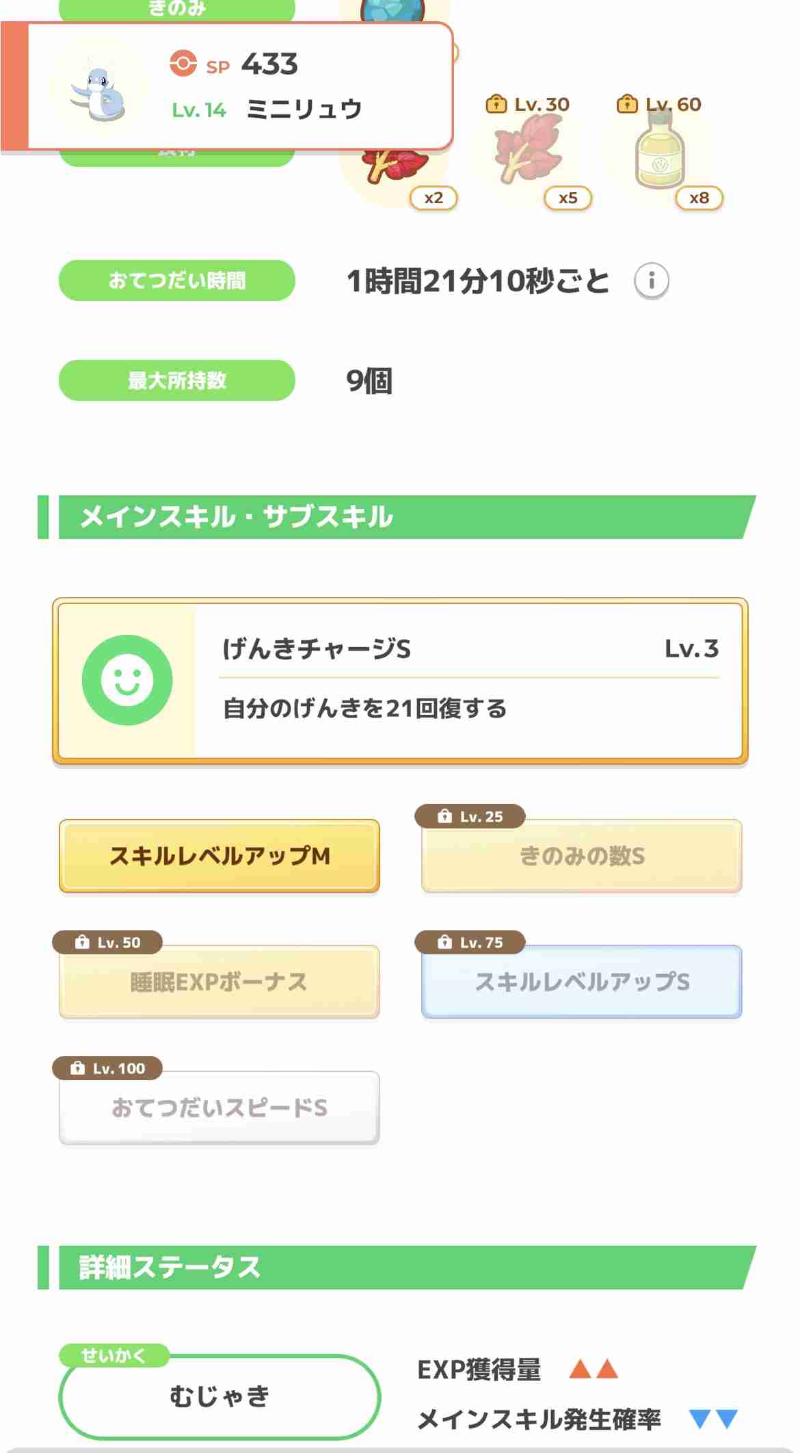
Task: Tap the 最大所持数 green label
Action: 177,380
